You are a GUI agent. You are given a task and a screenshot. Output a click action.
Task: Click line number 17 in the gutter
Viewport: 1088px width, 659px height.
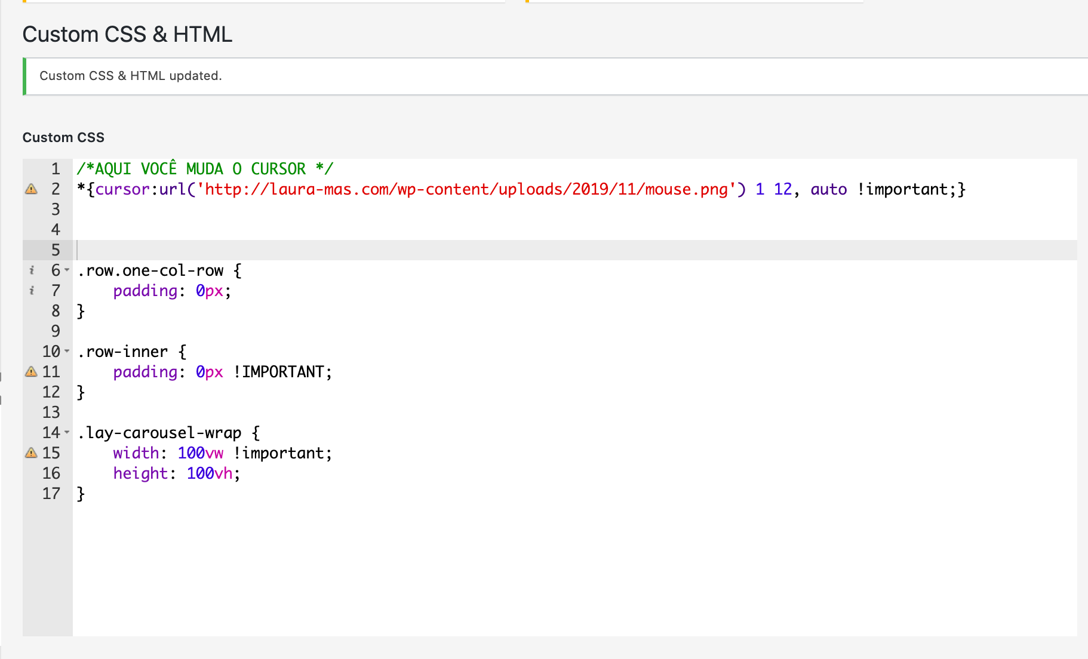click(x=52, y=493)
